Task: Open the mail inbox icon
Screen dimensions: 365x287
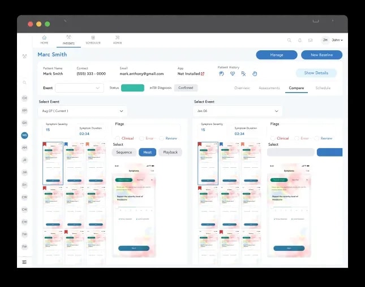Action: [310, 40]
